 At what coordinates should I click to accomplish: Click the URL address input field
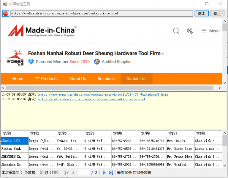click(102, 13)
